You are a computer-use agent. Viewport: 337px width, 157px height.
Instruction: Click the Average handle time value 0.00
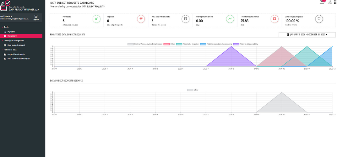(x=199, y=21)
